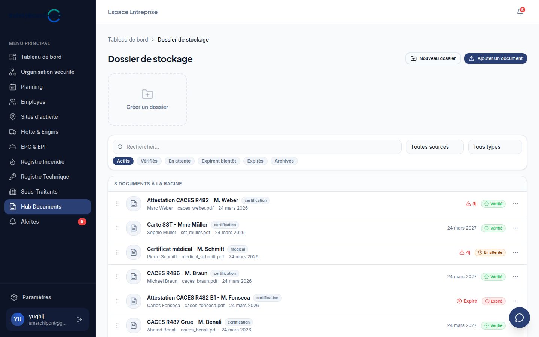Click the Créer un dossier card
Viewport: 539px width, 337px height.
[147, 100]
